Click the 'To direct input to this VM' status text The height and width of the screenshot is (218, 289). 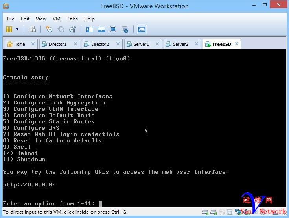point(65,212)
